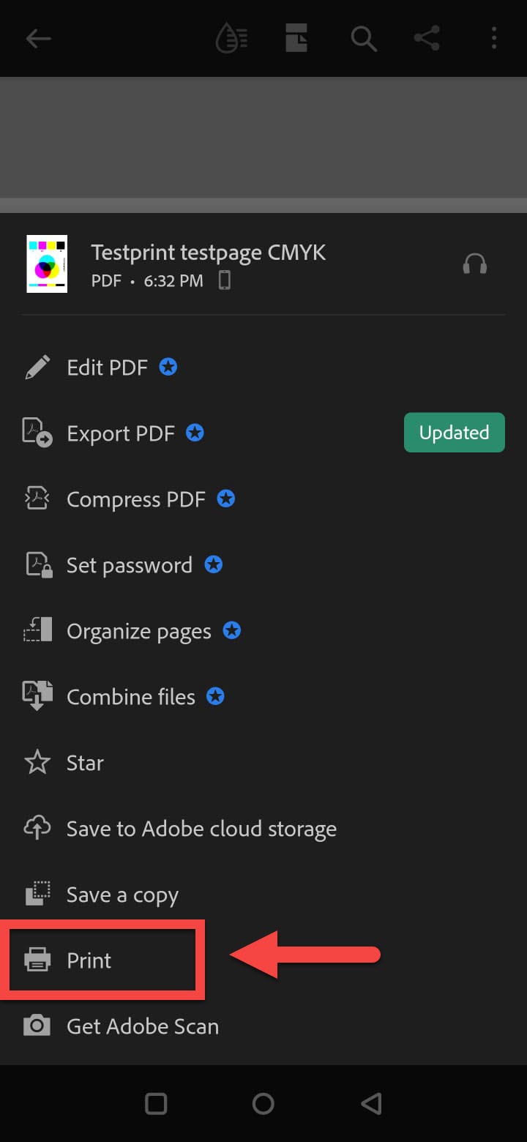Tap the search magnifier icon

click(x=363, y=38)
